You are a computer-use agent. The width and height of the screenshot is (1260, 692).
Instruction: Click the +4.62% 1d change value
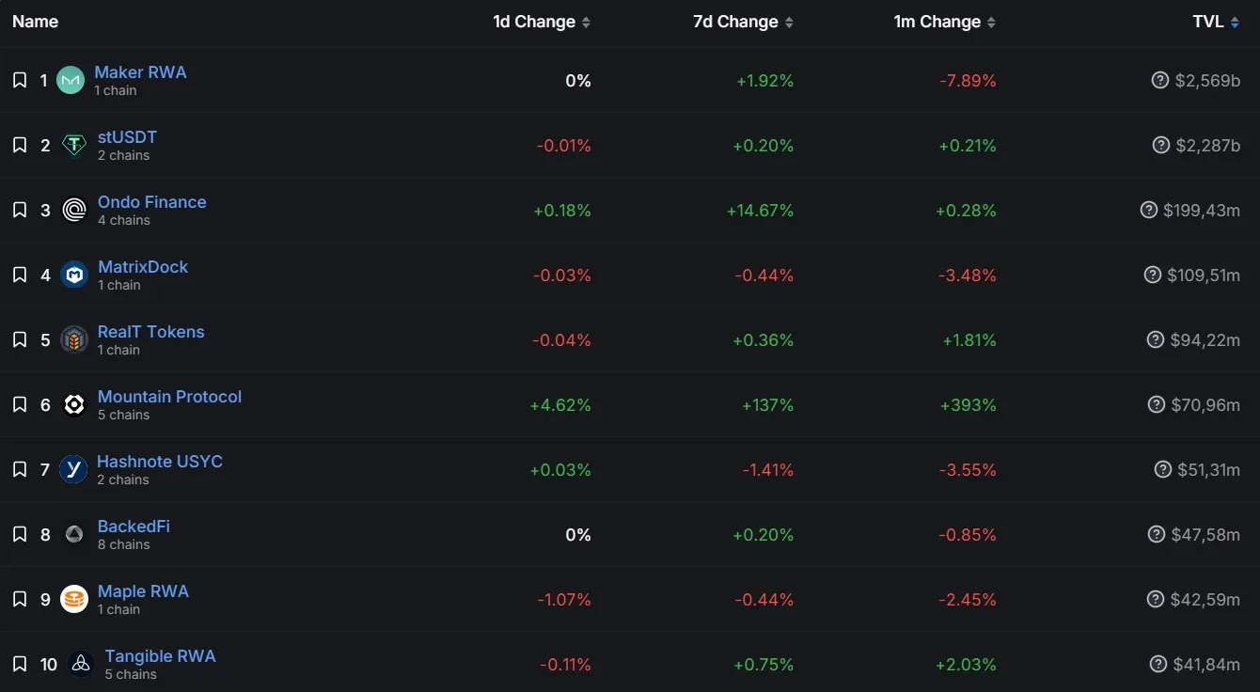coord(560,405)
